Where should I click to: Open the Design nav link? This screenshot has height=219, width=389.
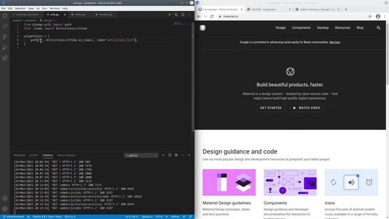tap(281, 27)
